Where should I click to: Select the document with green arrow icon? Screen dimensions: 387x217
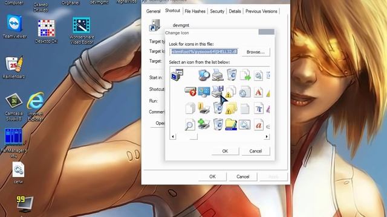click(246, 75)
